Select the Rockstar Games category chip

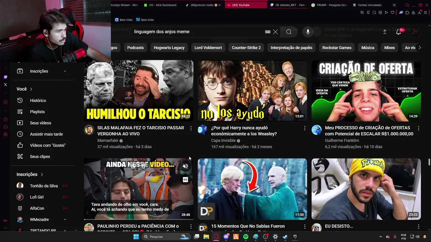pos(337,48)
